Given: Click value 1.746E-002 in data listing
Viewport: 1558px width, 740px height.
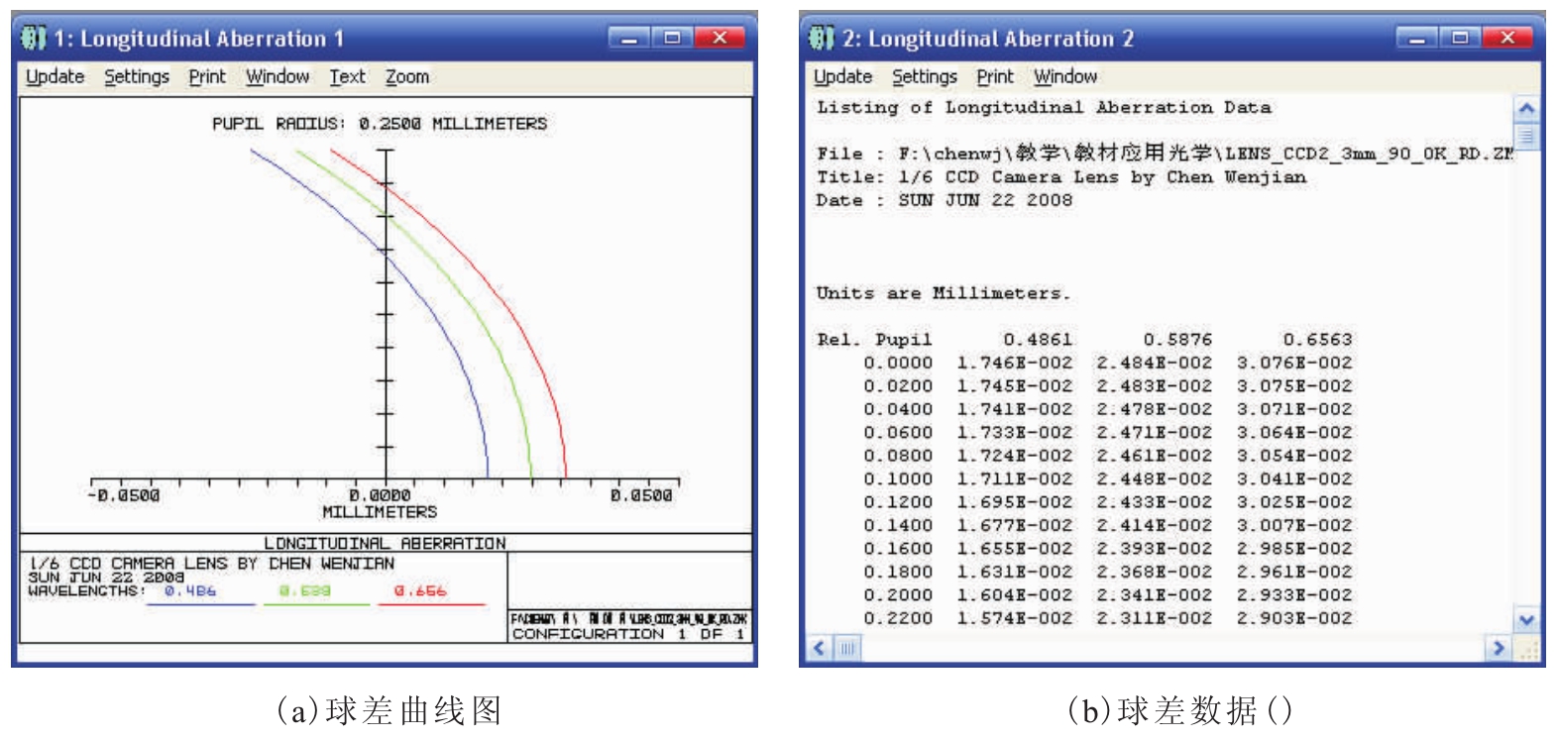Looking at the screenshot, I should pos(1014,363).
